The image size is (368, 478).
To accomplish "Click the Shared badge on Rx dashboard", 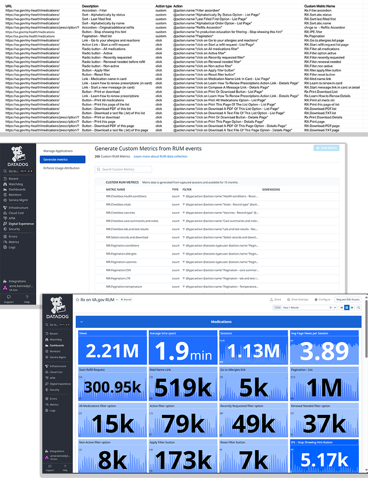I will (126, 300).
